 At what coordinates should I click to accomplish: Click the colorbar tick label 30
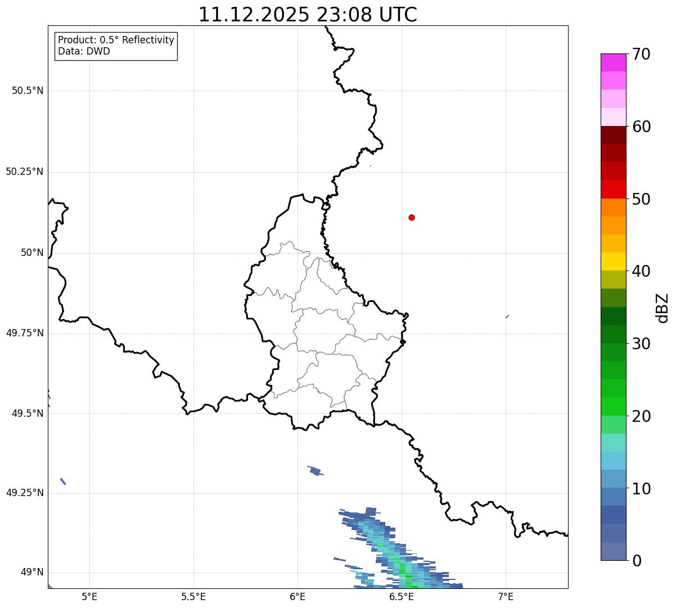(x=641, y=344)
